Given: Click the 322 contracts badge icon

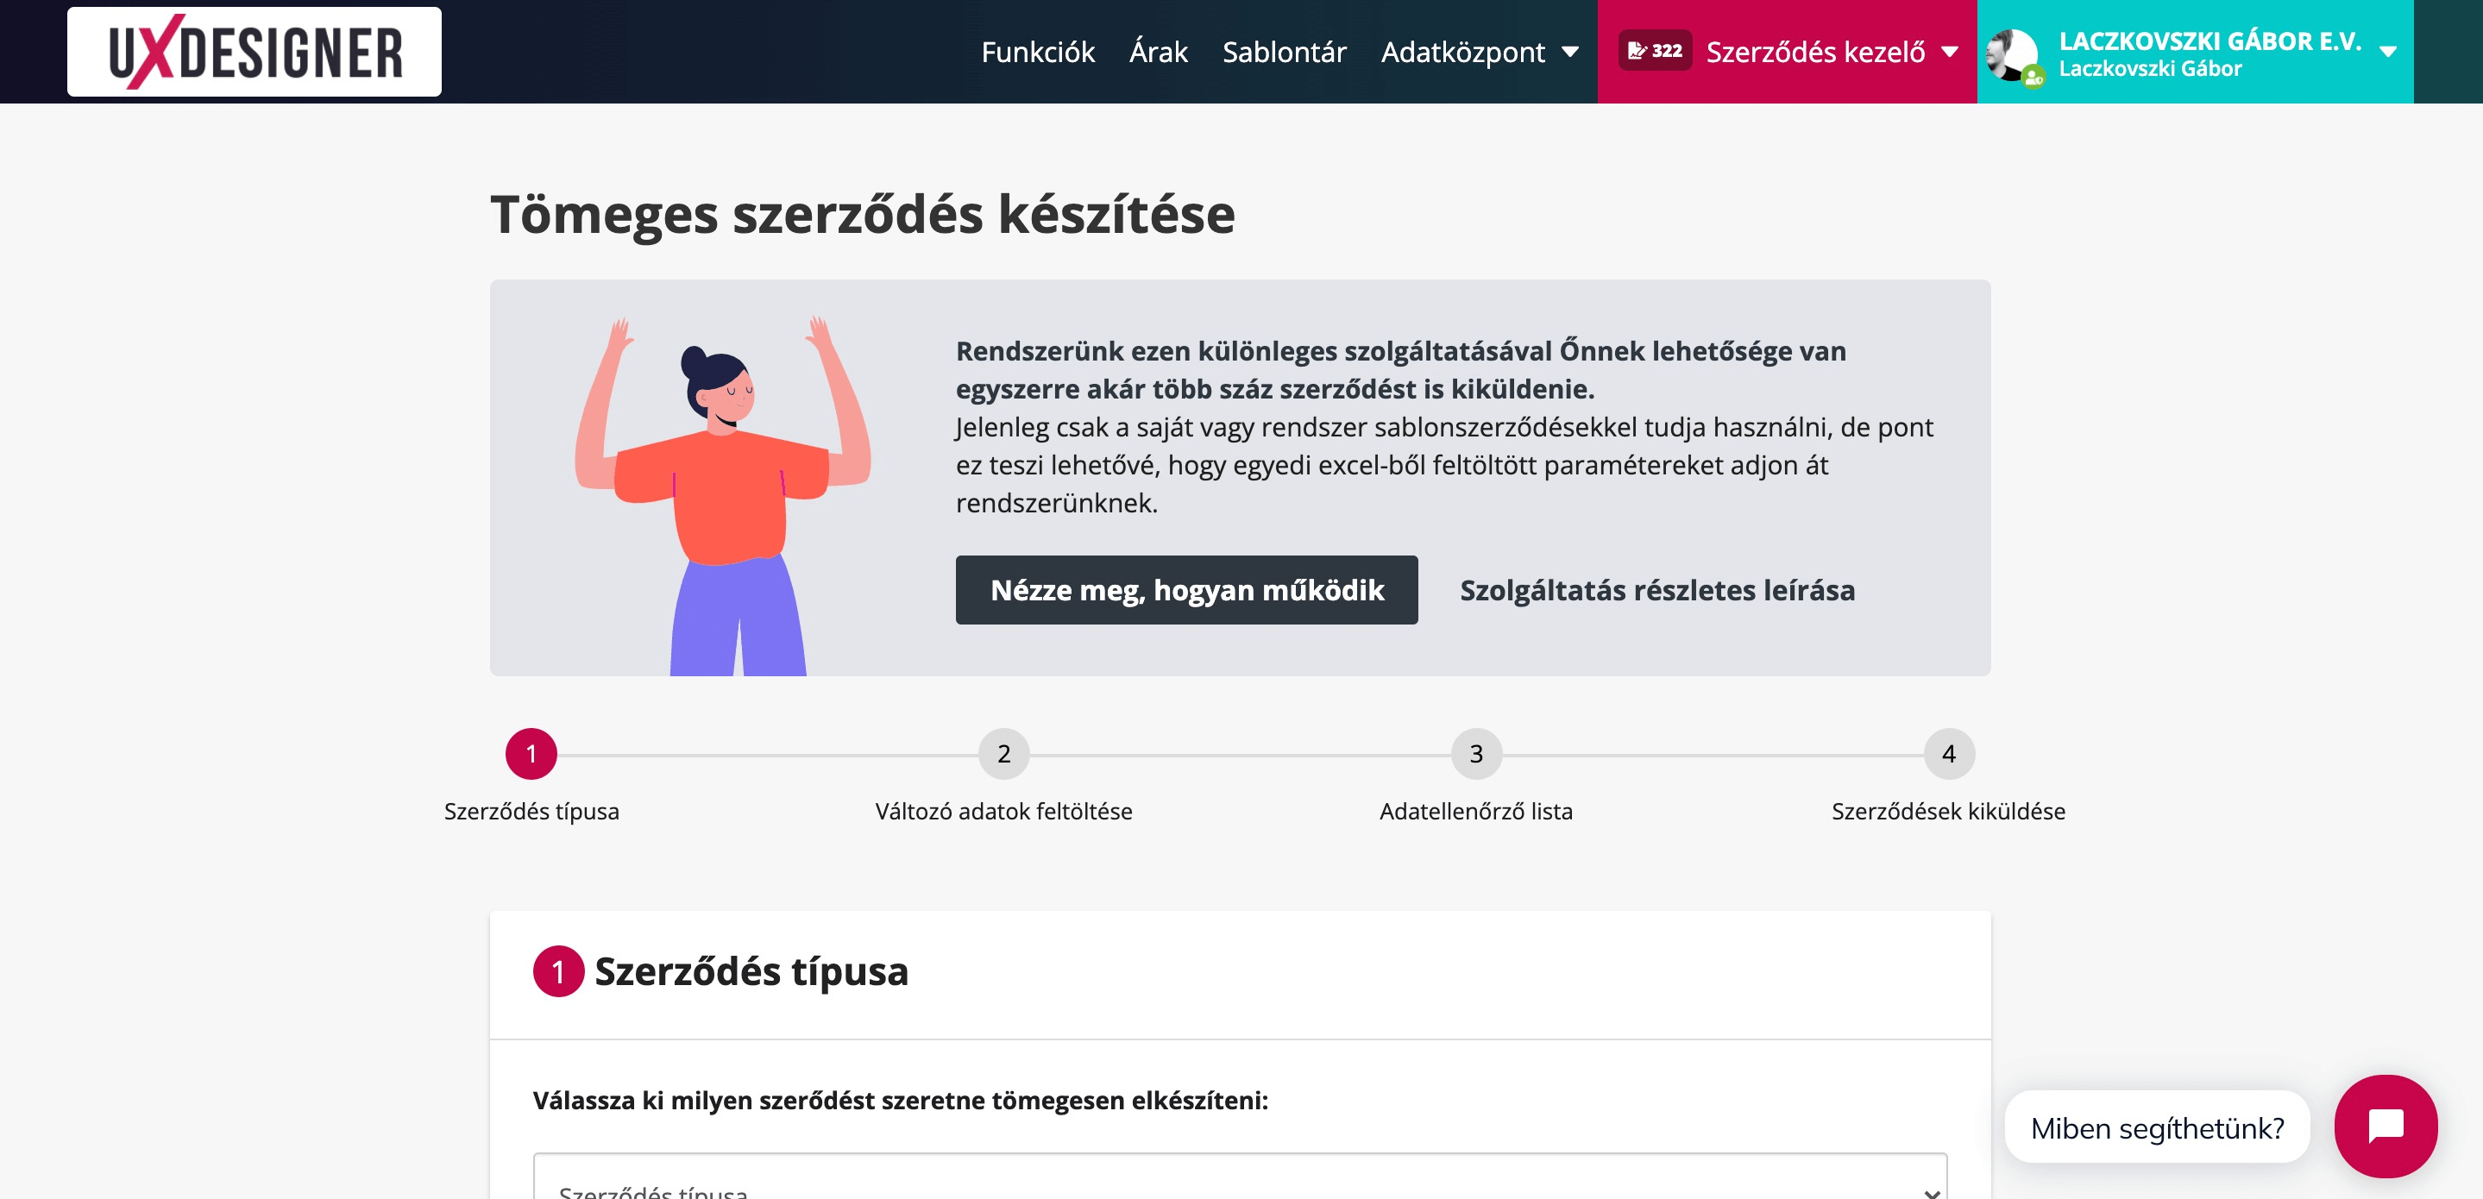Looking at the screenshot, I should pos(1654,51).
